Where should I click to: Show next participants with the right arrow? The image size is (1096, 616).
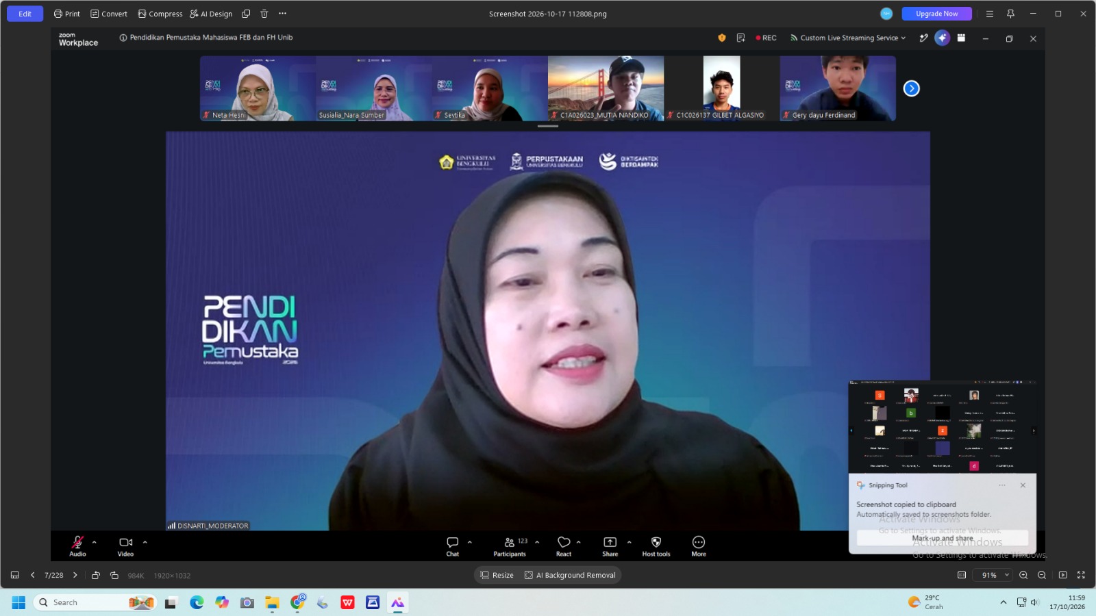click(911, 88)
